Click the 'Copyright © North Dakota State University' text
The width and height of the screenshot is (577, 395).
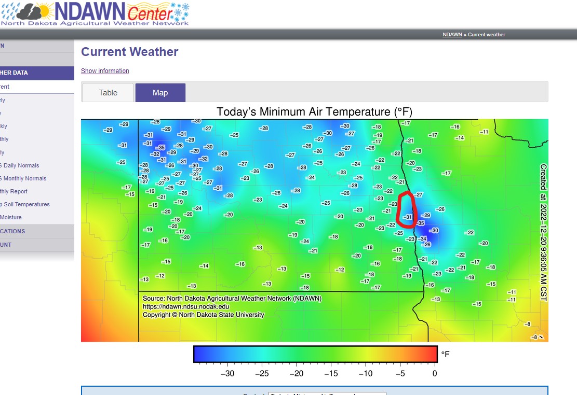(x=204, y=315)
